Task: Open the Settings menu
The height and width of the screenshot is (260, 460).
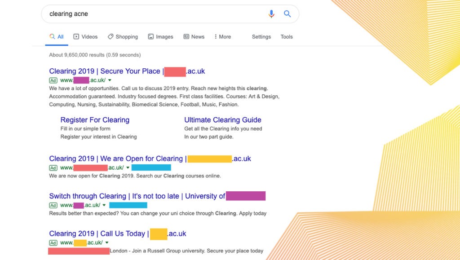Action: [261, 37]
